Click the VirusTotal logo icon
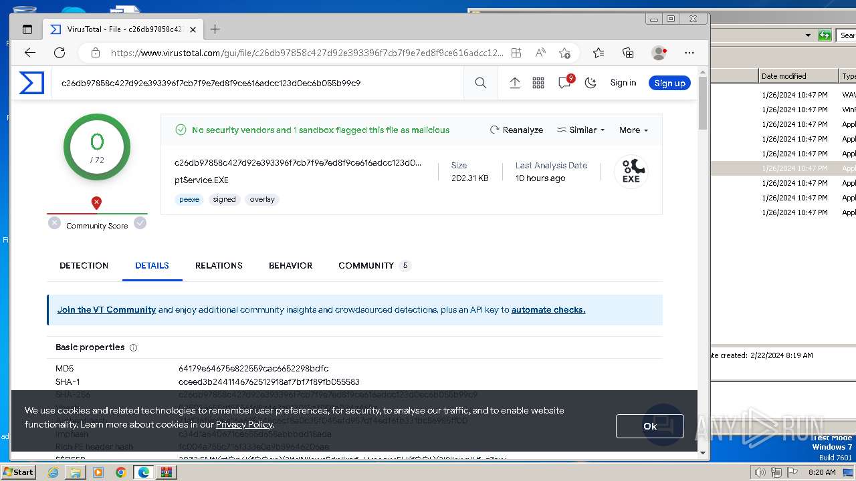This screenshot has width=856, height=481. tap(31, 83)
